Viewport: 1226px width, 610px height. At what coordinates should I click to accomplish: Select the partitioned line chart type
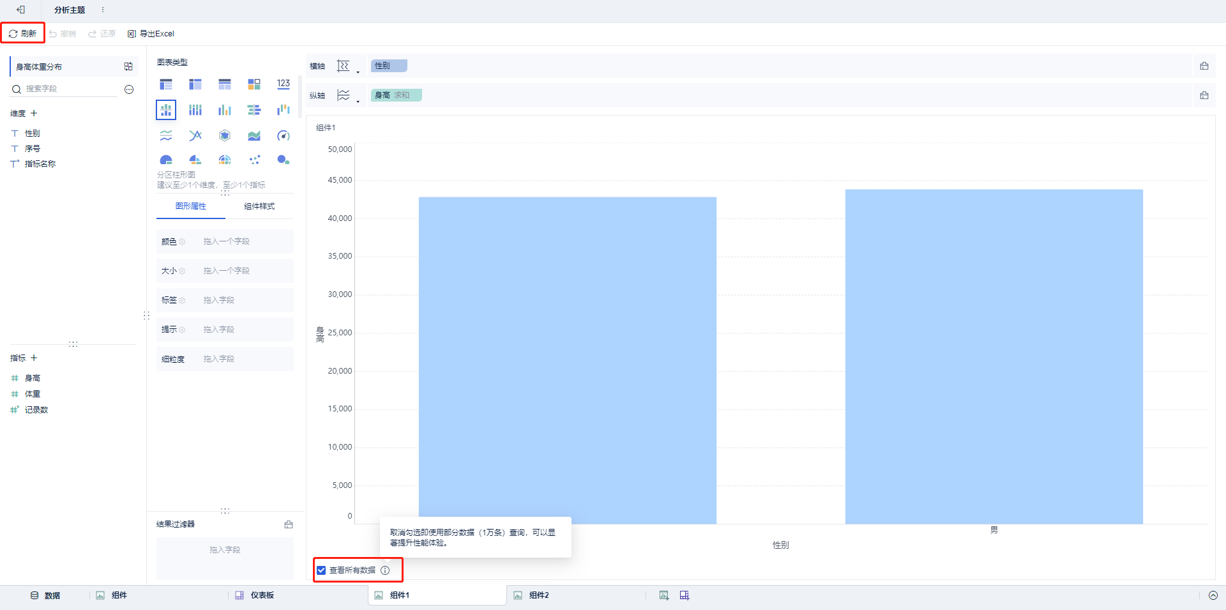(x=166, y=135)
